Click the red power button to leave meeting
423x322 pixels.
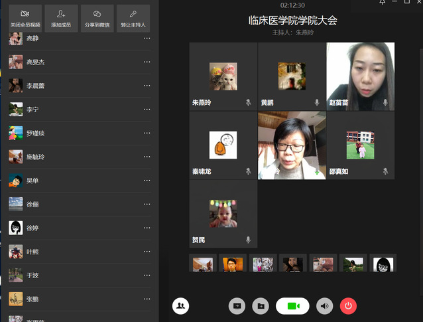[348, 305]
